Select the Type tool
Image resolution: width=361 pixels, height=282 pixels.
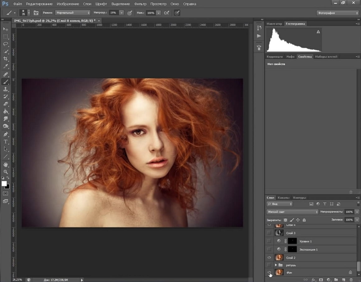coord(6,141)
